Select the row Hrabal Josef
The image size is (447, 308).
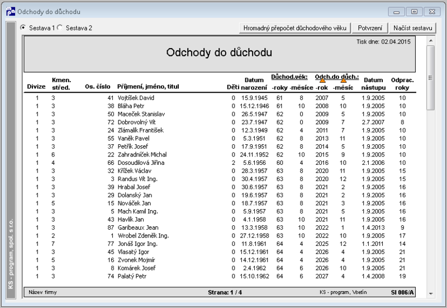[220, 187]
